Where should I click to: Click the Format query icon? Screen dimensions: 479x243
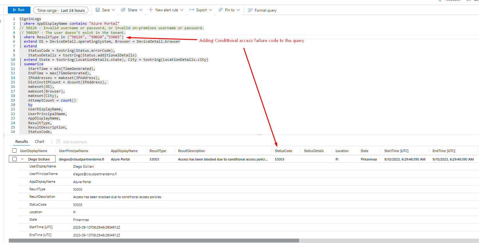250,10
